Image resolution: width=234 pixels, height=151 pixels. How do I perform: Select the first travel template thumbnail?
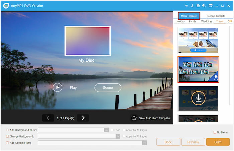[x=198, y=40]
